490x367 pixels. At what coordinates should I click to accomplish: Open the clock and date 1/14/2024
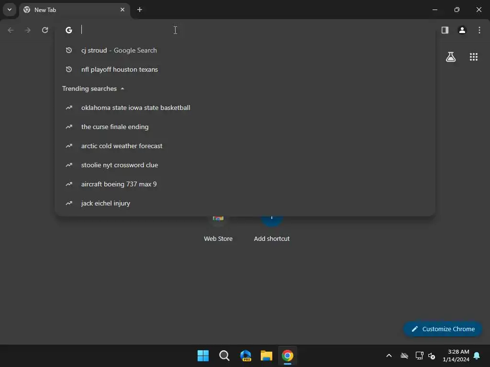pyautogui.click(x=456, y=356)
